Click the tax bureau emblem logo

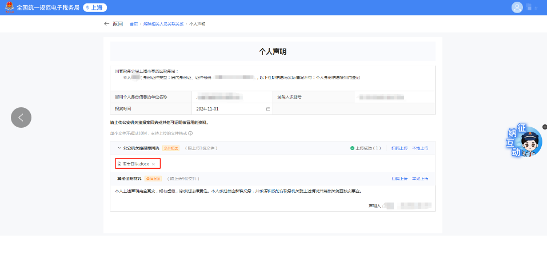(x=9, y=7)
